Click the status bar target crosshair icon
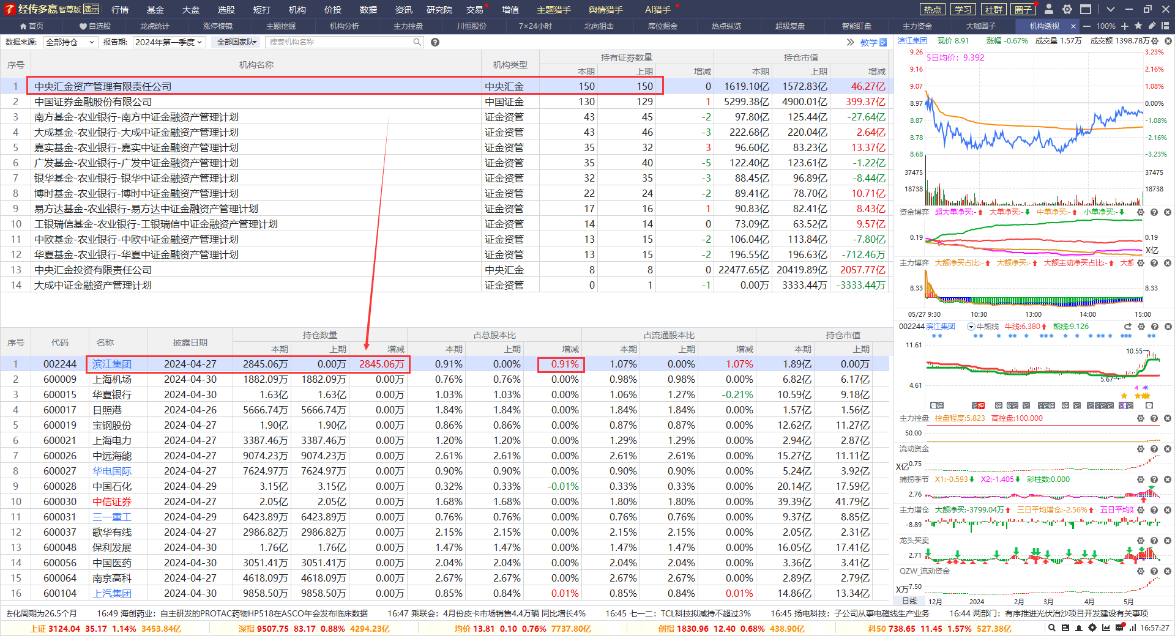 [1092, 628]
